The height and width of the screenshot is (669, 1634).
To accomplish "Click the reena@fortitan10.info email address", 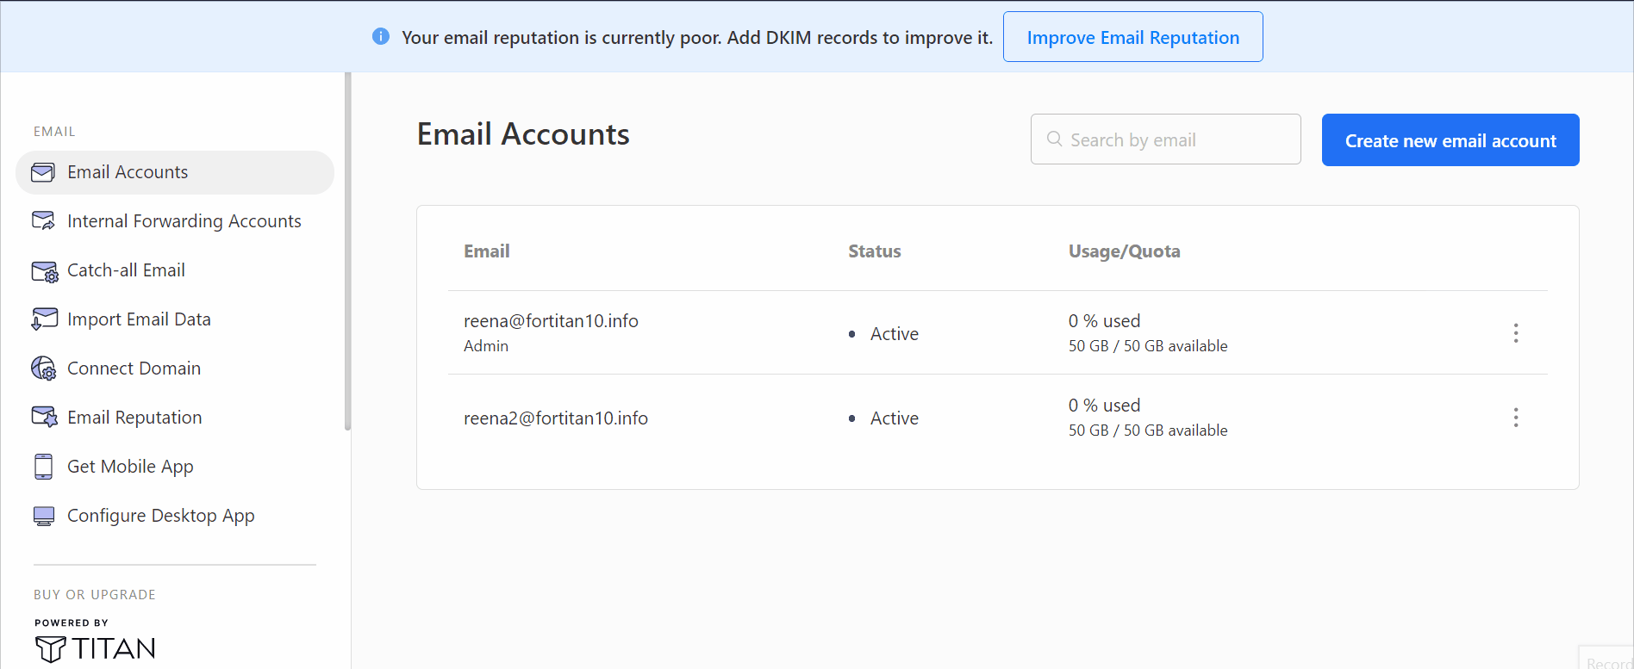I will 551,321.
